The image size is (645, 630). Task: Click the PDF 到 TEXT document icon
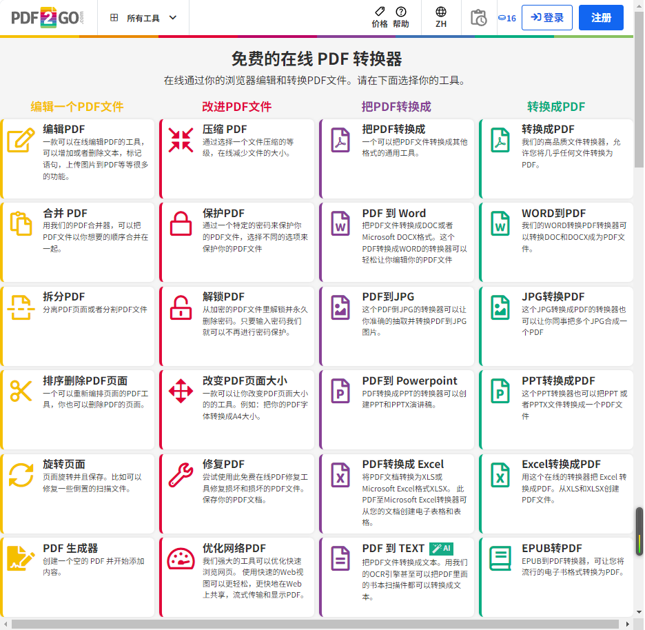coord(340,558)
